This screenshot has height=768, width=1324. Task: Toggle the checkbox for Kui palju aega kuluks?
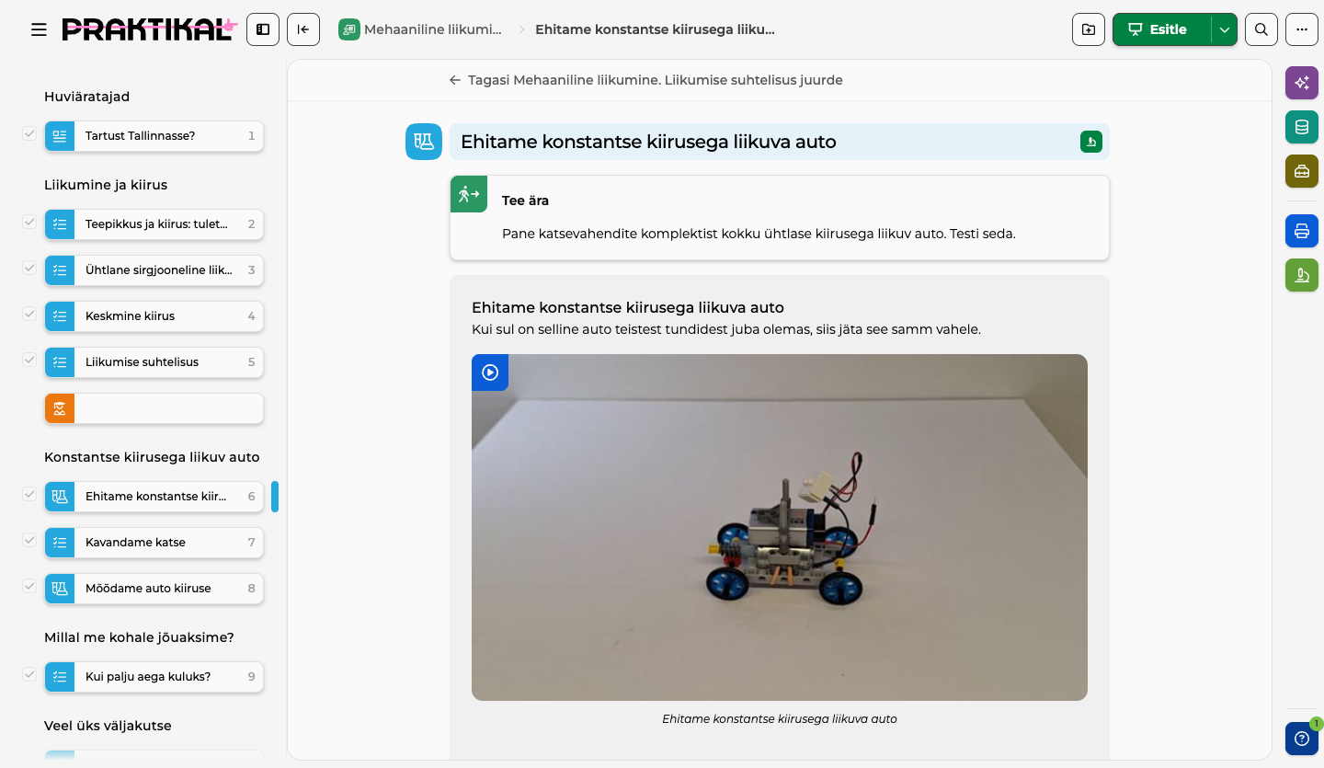[29, 675]
